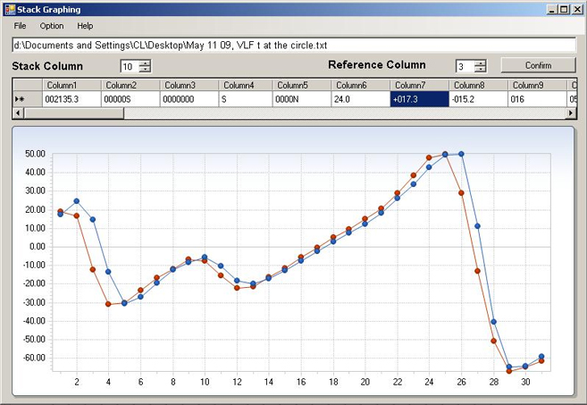Click the cell containing +017.3
Screen dimensions: 587x405
click(x=418, y=99)
